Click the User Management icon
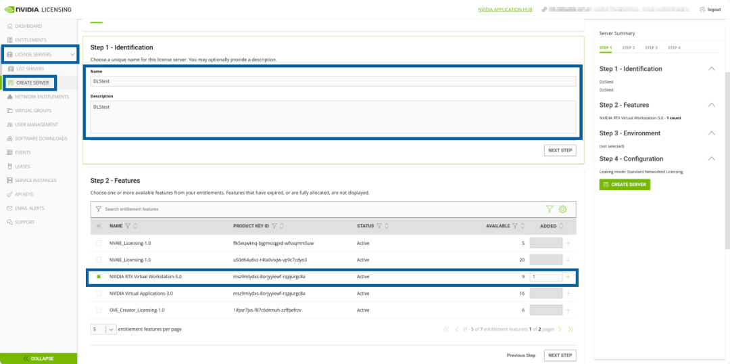 point(9,124)
